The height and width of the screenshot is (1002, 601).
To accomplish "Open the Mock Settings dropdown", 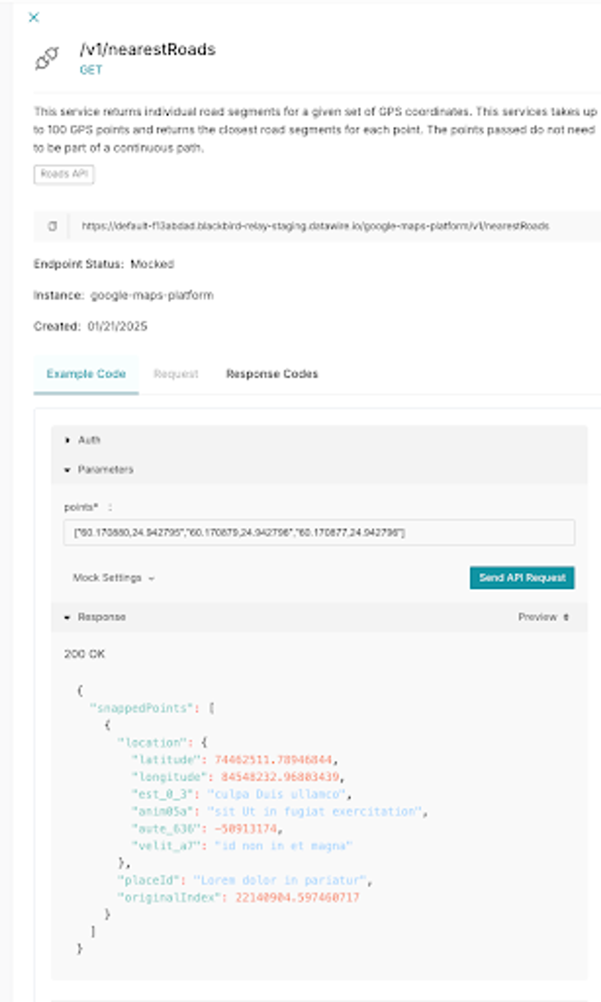I will (x=113, y=578).
